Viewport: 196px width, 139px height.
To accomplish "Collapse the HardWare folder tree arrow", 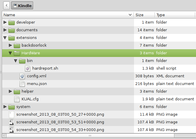I will coord(10,53).
